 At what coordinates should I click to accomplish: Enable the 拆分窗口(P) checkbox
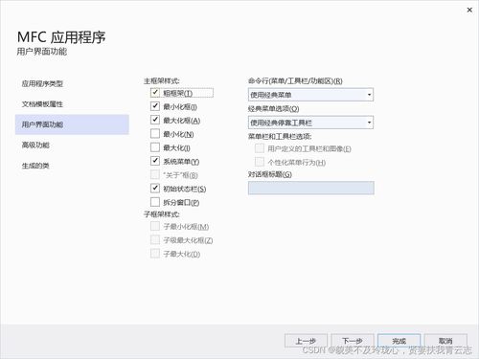tap(155, 202)
